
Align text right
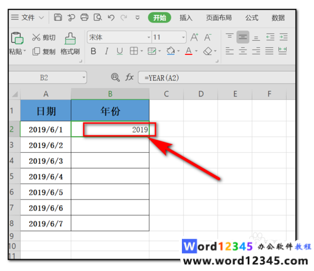click(x=256, y=51)
